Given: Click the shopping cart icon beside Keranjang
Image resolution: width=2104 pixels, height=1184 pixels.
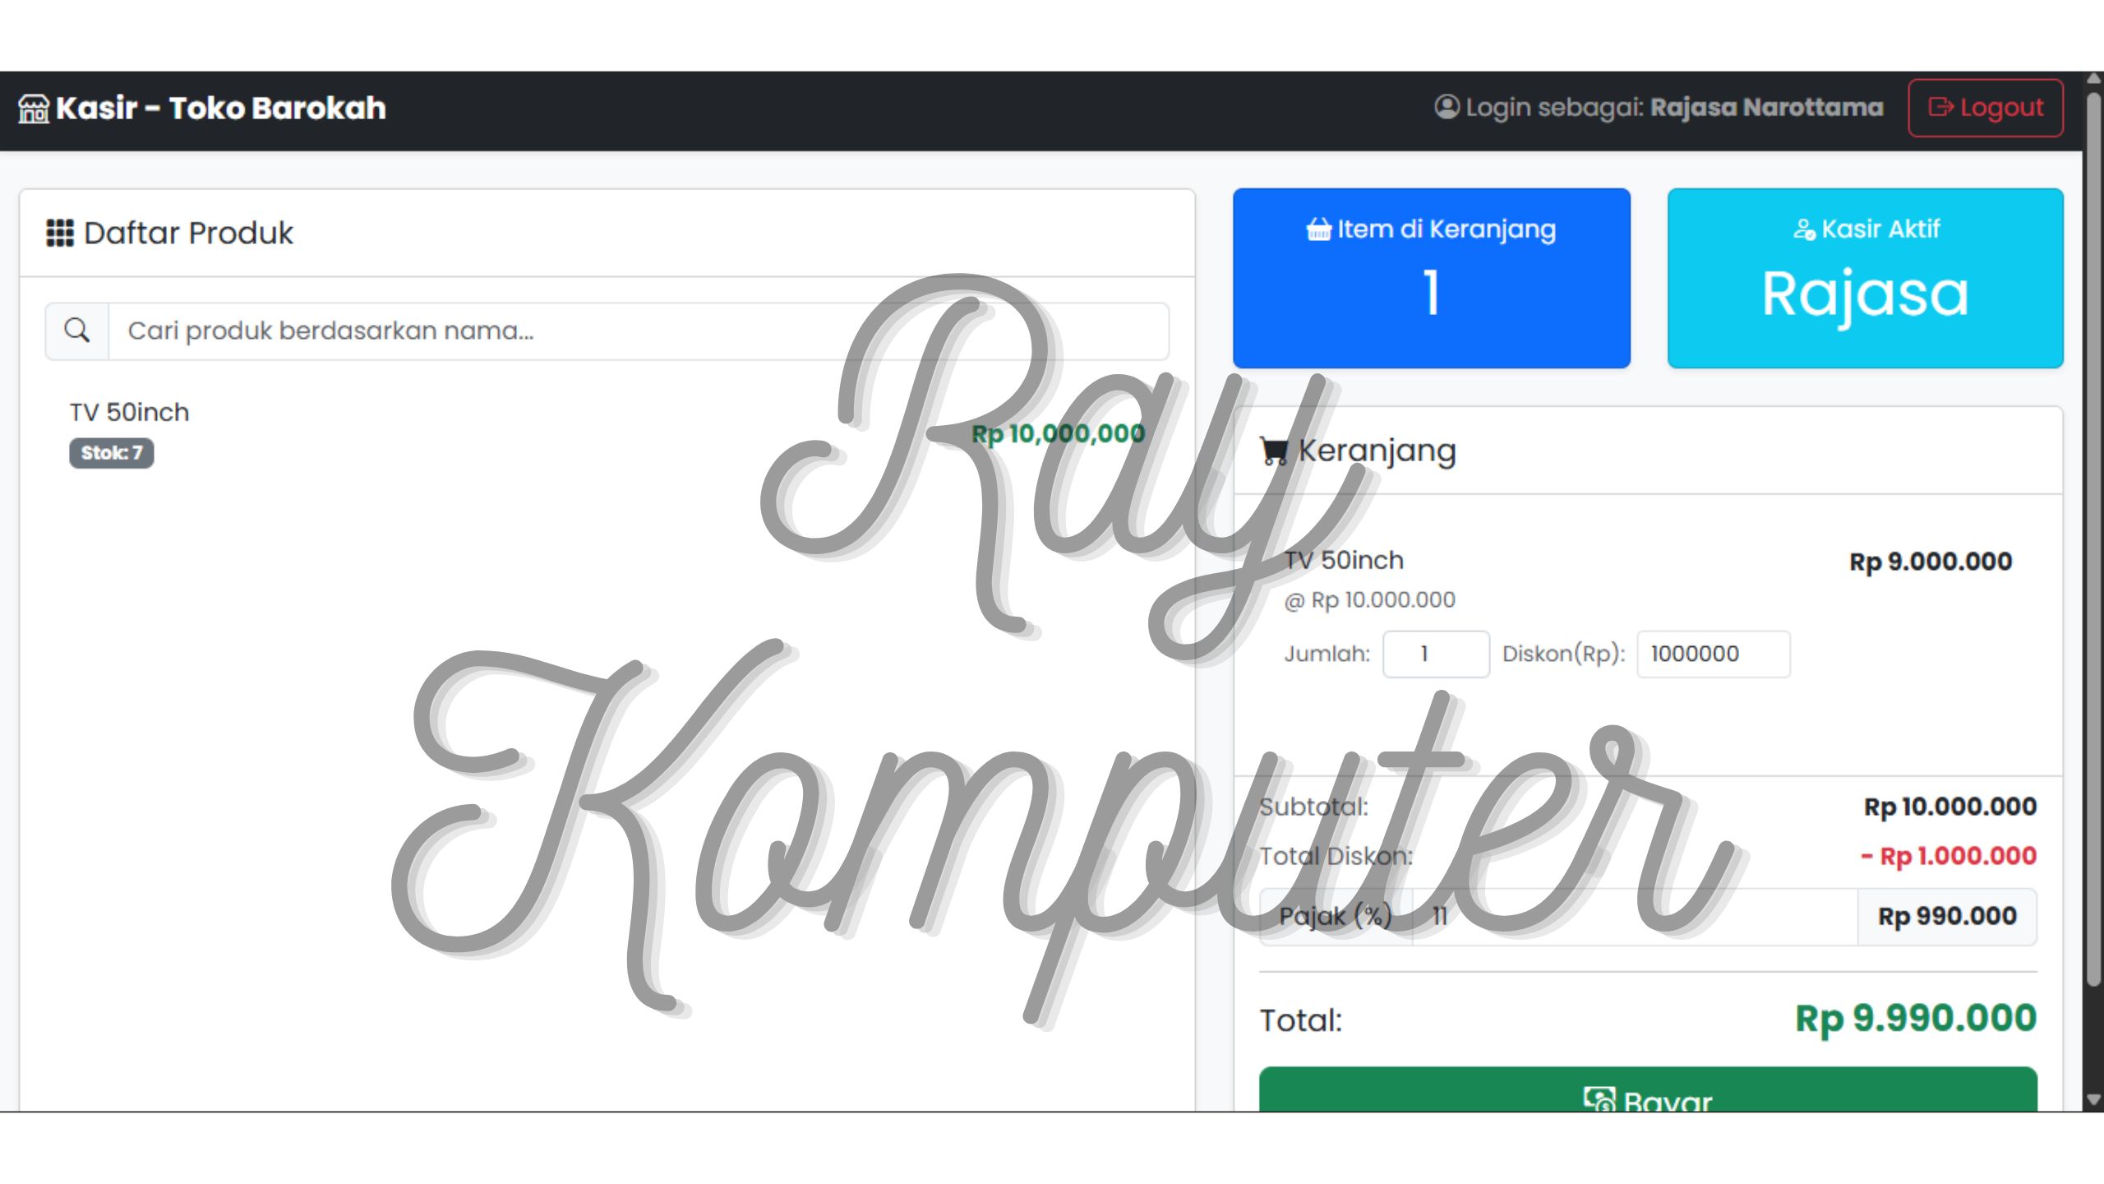Looking at the screenshot, I should [1274, 451].
